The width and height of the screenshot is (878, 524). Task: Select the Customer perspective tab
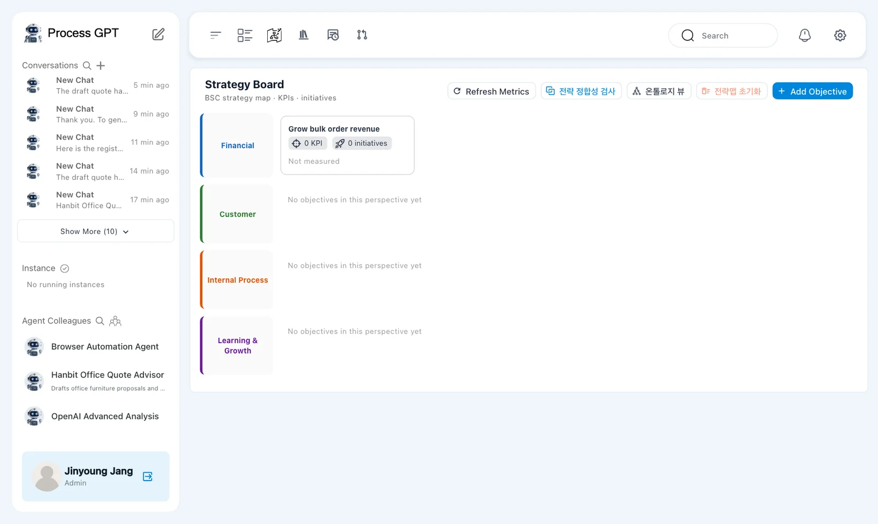[x=237, y=214]
